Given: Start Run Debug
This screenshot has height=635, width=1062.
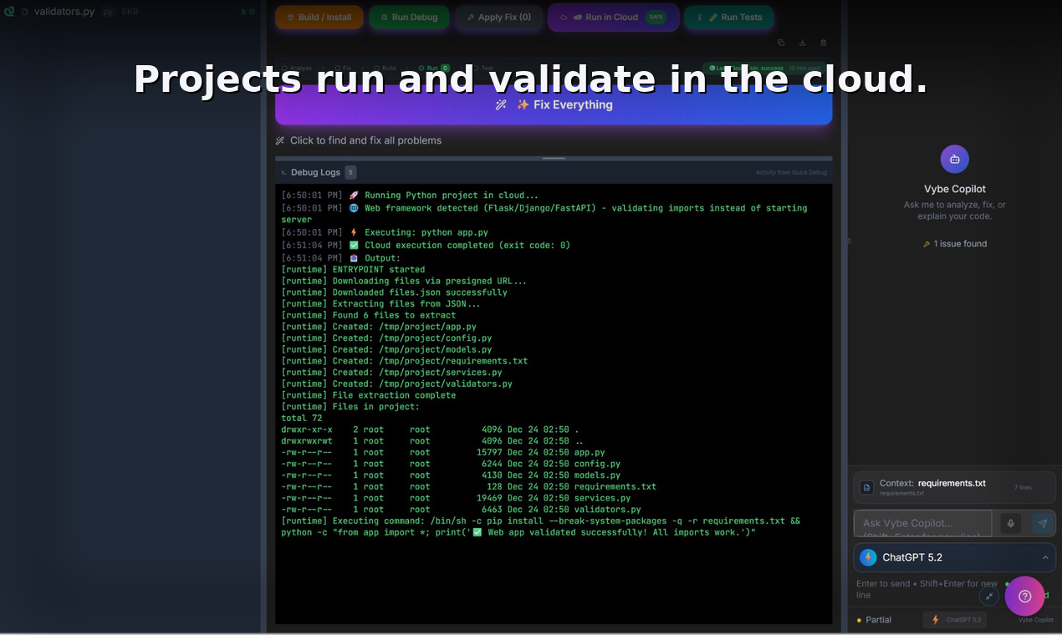Looking at the screenshot, I should point(409,17).
